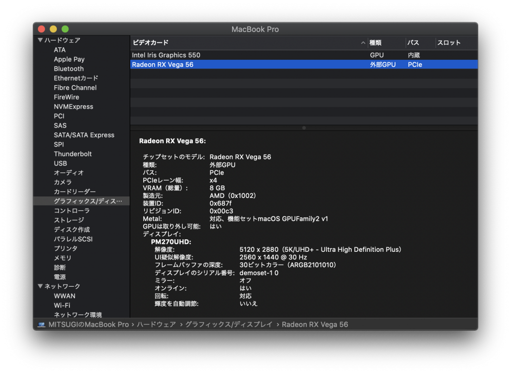Viewport: 511px width, 374px height.
Task: Click the green zoom window button
Action: 65,29
